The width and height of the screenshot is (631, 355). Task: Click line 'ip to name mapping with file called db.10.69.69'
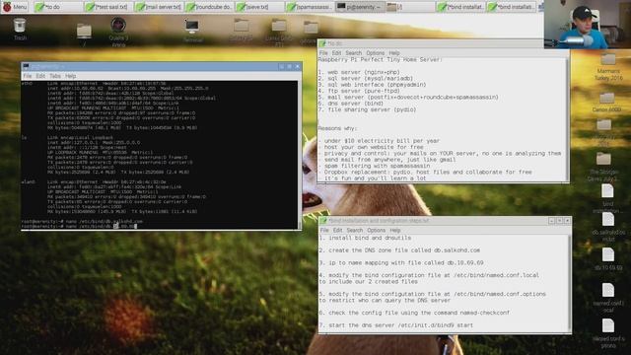(x=401, y=263)
